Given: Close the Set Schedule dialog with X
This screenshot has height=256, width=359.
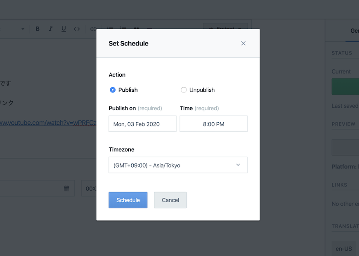Looking at the screenshot, I should (x=243, y=43).
